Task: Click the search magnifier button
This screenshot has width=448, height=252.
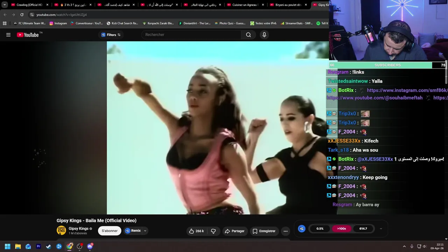Action: 248,35
